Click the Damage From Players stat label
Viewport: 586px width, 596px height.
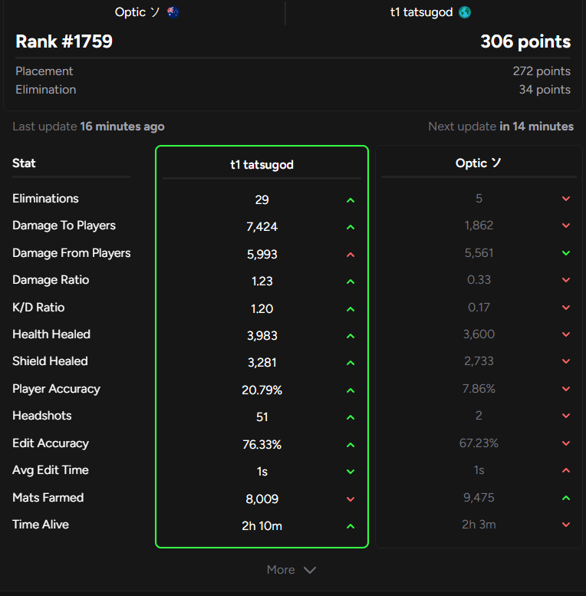pos(71,253)
